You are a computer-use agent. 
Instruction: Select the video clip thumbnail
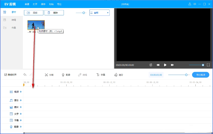pyautogui.click(x=36, y=25)
